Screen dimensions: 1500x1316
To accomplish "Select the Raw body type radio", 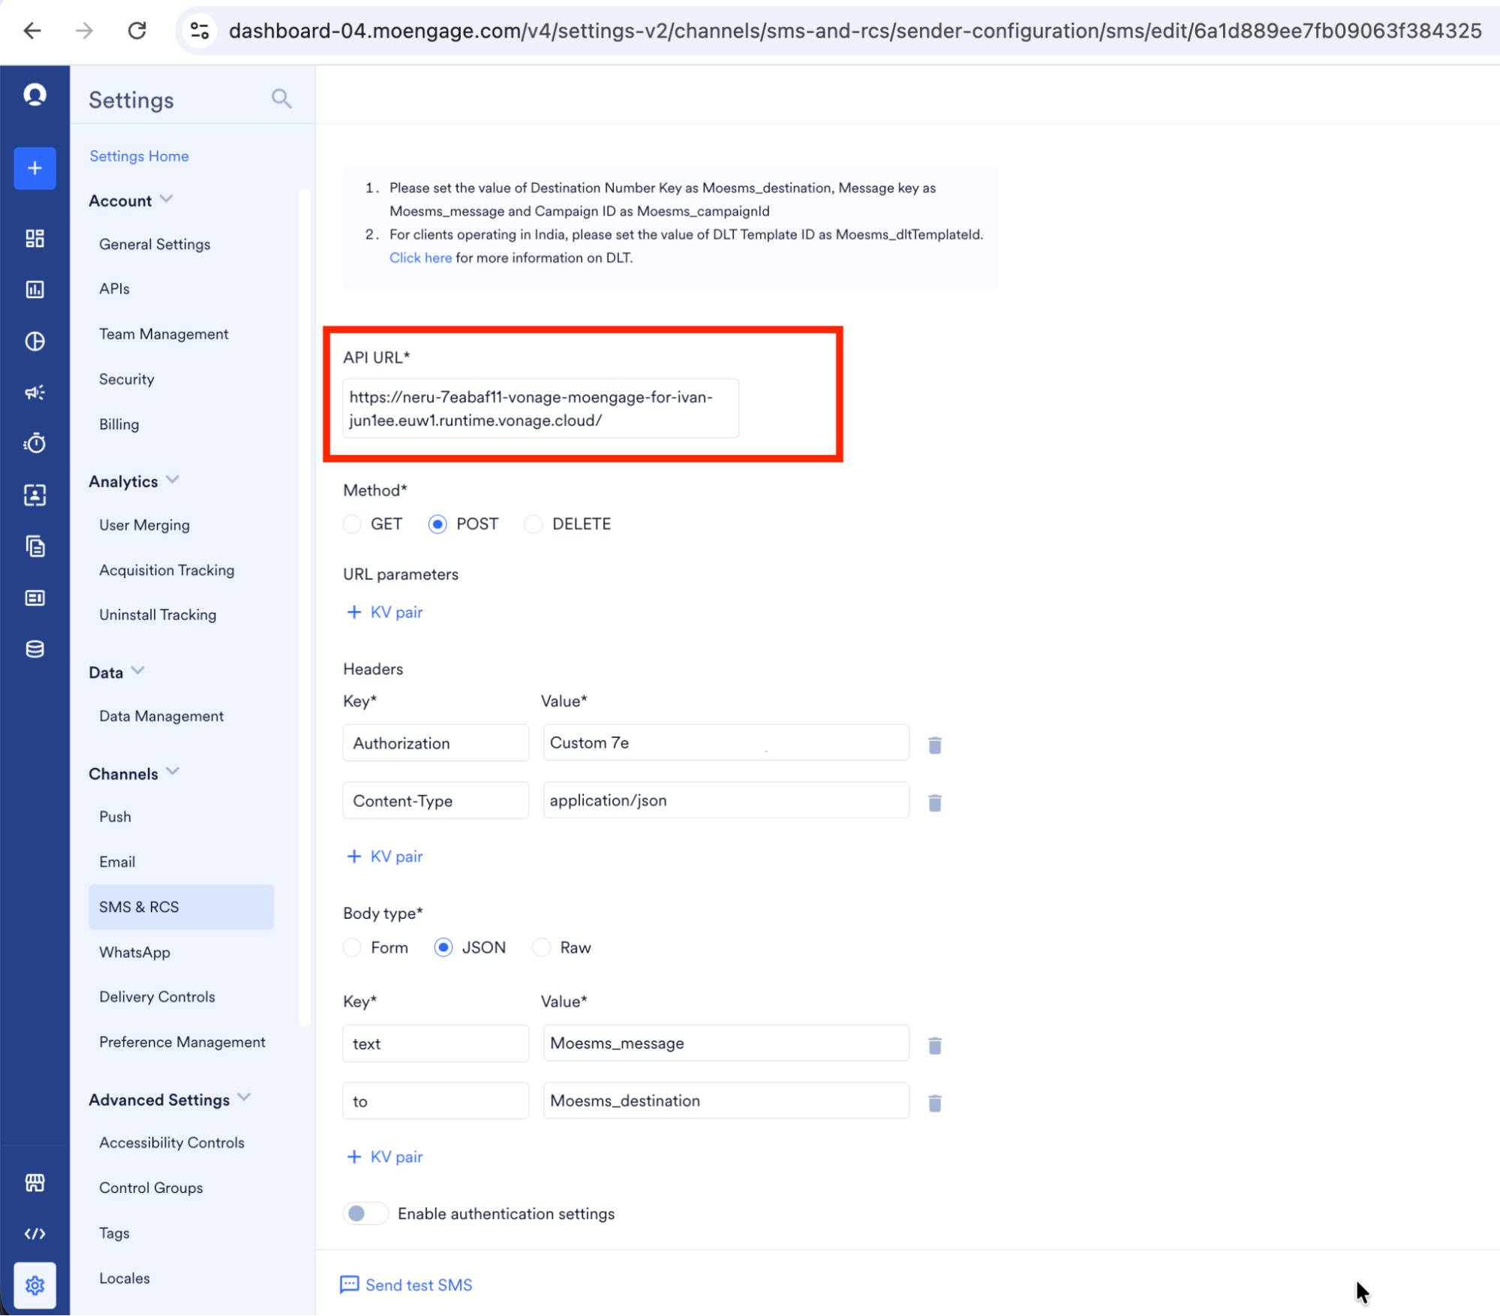I will 542,947.
